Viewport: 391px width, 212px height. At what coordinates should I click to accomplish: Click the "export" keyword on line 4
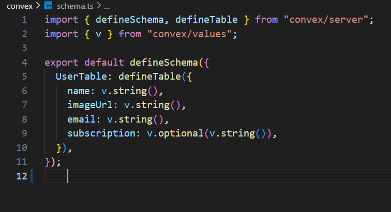pos(62,63)
